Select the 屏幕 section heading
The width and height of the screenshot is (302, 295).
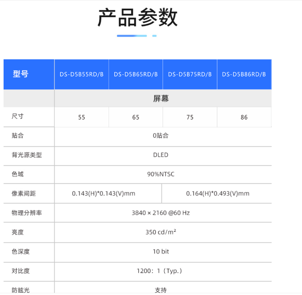pyautogui.click(x=161, y=98)
